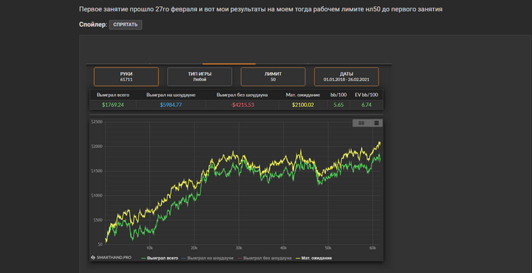The image size is (532, 273).
Task: Click the Выиграл всего column header
Action: [113, 96]
